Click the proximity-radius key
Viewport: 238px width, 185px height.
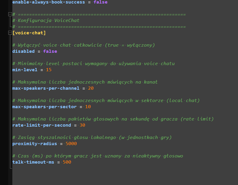tap(34, 144)
